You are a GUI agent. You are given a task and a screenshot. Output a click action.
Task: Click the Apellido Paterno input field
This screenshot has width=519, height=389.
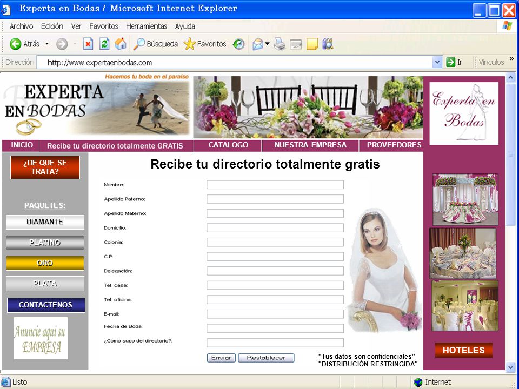275,199
